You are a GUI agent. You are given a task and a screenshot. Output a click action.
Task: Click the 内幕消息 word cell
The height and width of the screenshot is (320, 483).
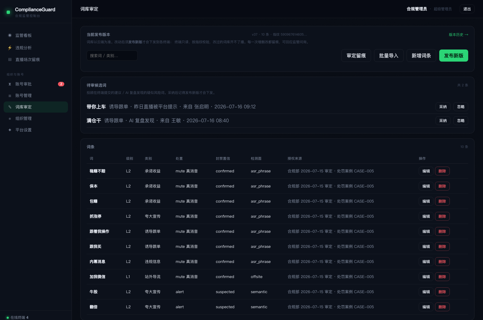pyautogui.click(x=98, y=261)
